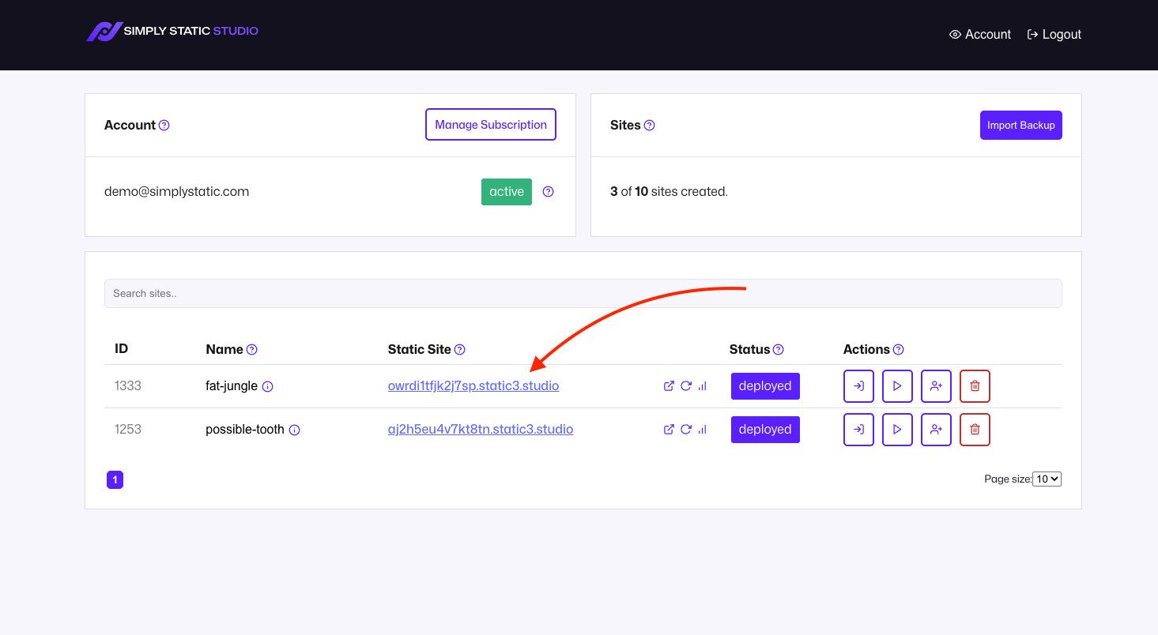Click add user icon for fat-jungle

click(x=936, y=386)
